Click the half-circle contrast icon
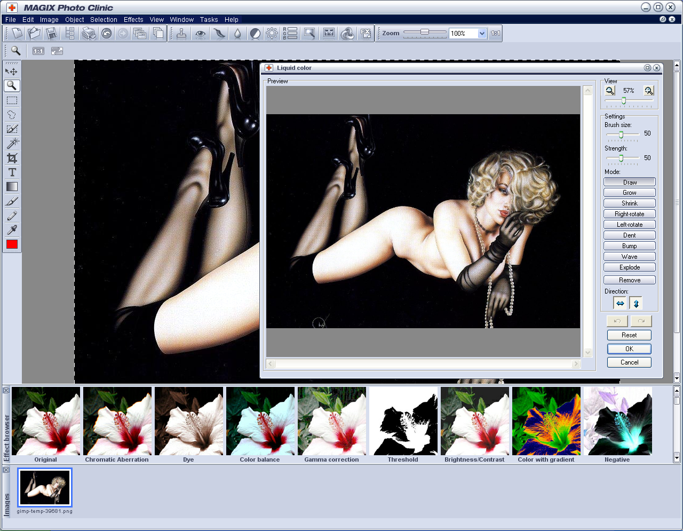This screenshot has height=531, width=683. 255,33
